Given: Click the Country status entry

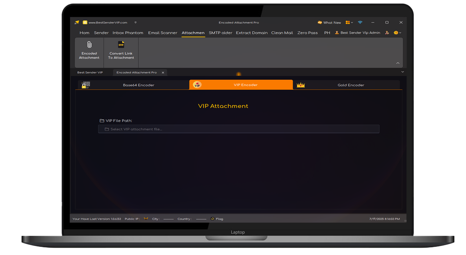Looking at the screenshot, I should (x=192, y=219).
